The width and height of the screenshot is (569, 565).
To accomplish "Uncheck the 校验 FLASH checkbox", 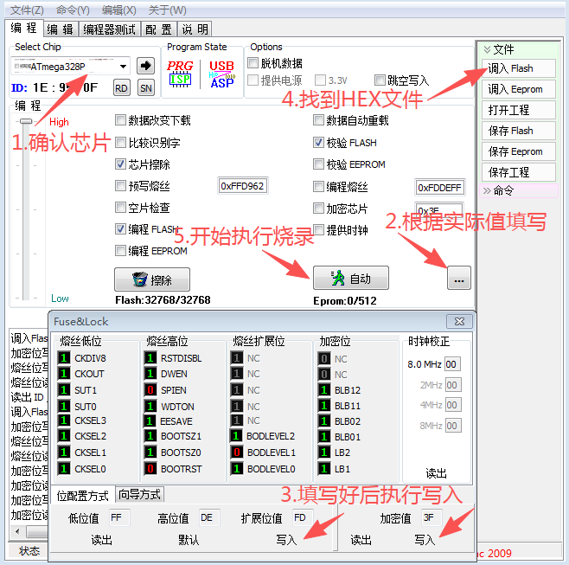I will [x=318, y=143].
